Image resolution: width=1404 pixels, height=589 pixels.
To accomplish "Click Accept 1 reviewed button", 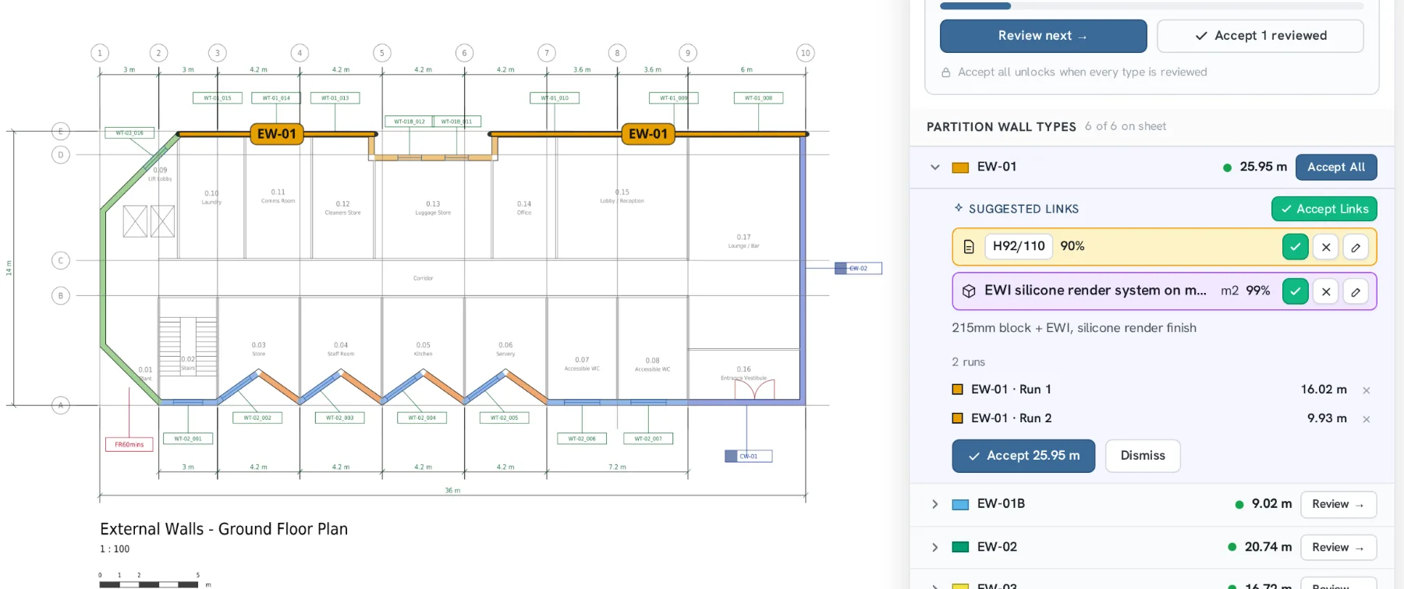I will (1260, 36).
